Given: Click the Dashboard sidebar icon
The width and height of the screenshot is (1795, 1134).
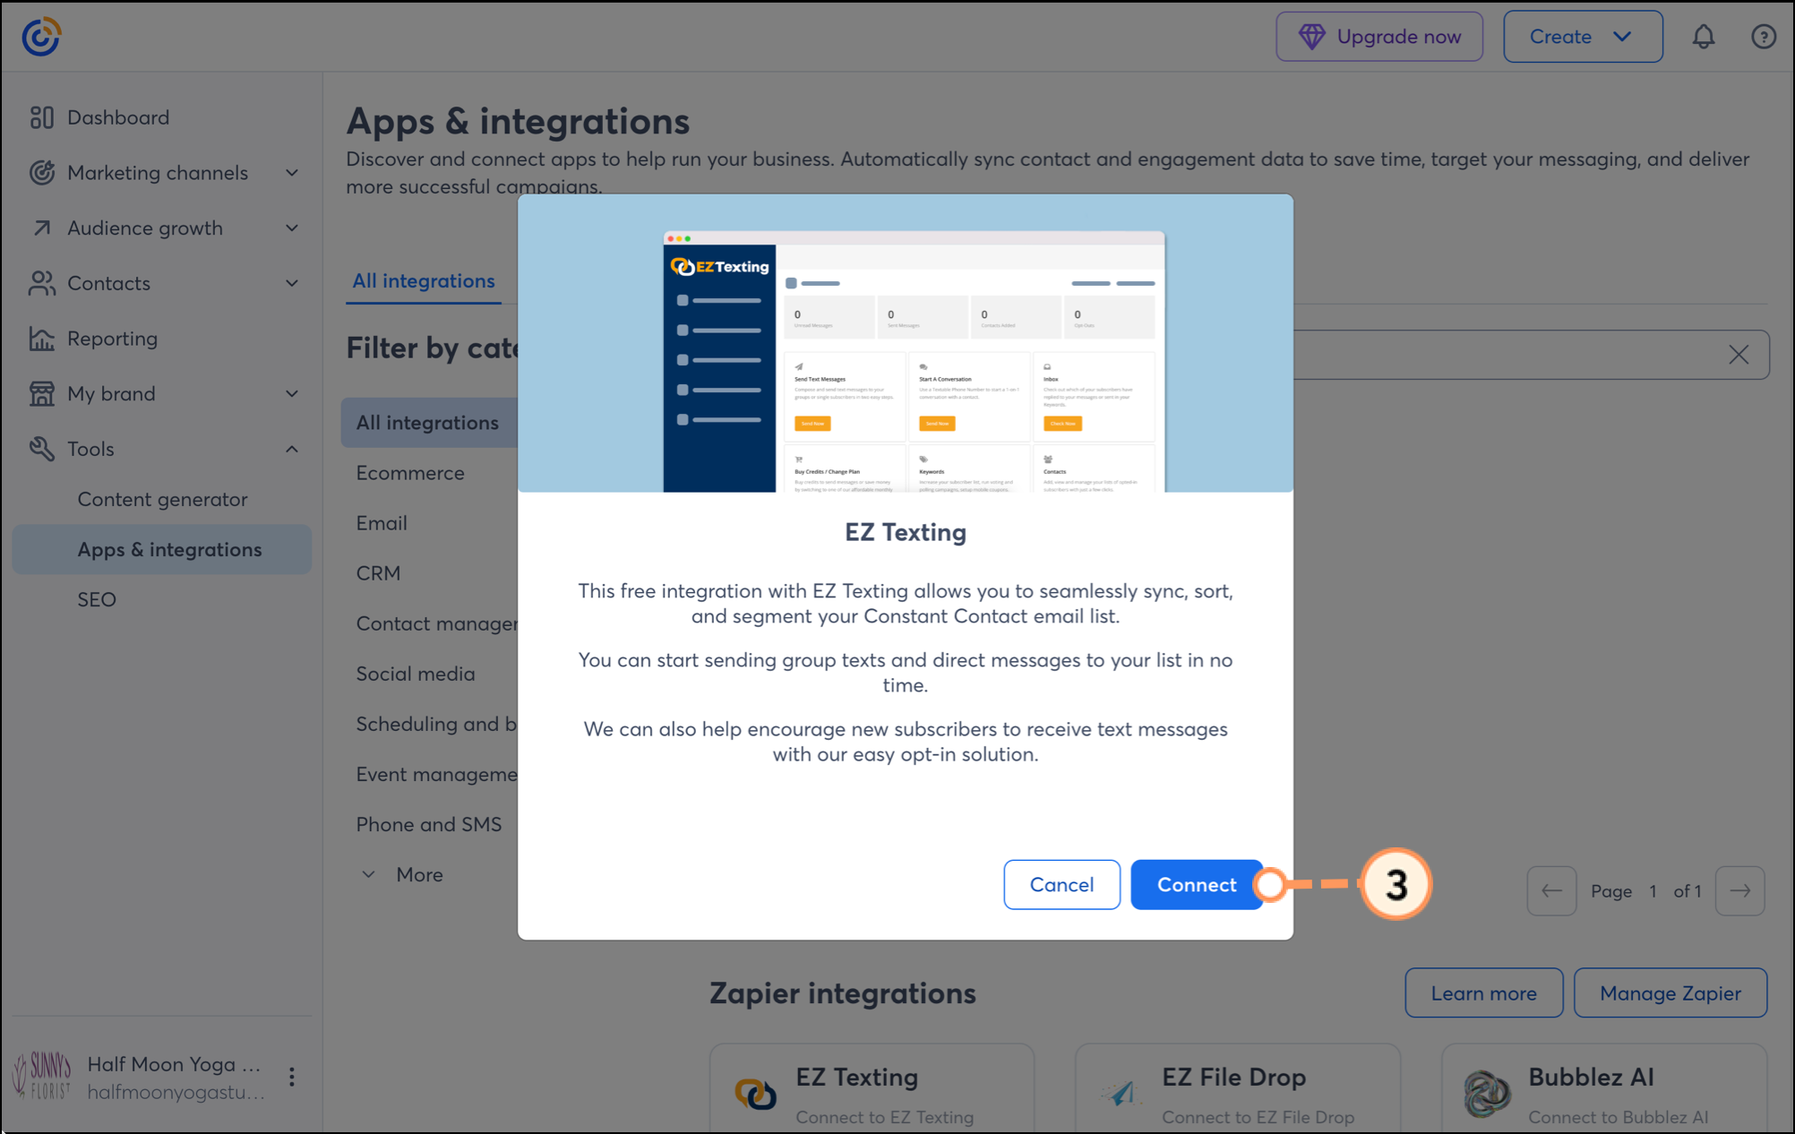Looking at the screenshot, I should (x=41, y=117).
